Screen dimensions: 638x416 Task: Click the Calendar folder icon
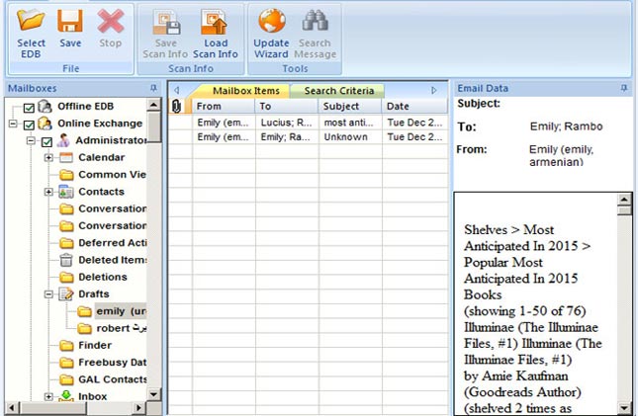point(66,157)
